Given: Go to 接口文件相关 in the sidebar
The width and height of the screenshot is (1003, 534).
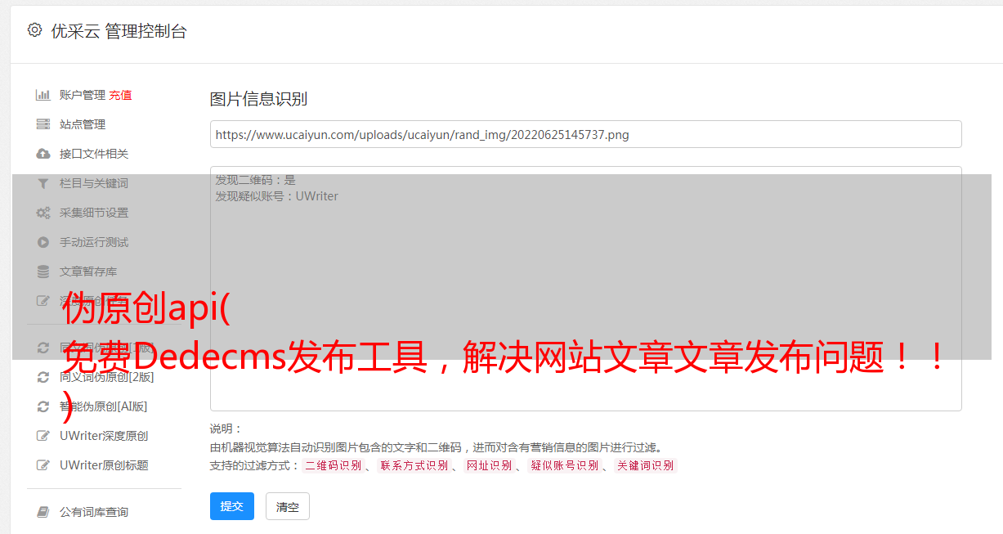Looking at the screenshot, I should 94,154.
